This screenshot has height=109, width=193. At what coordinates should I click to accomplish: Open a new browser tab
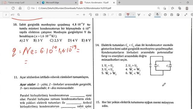point(119,2)
